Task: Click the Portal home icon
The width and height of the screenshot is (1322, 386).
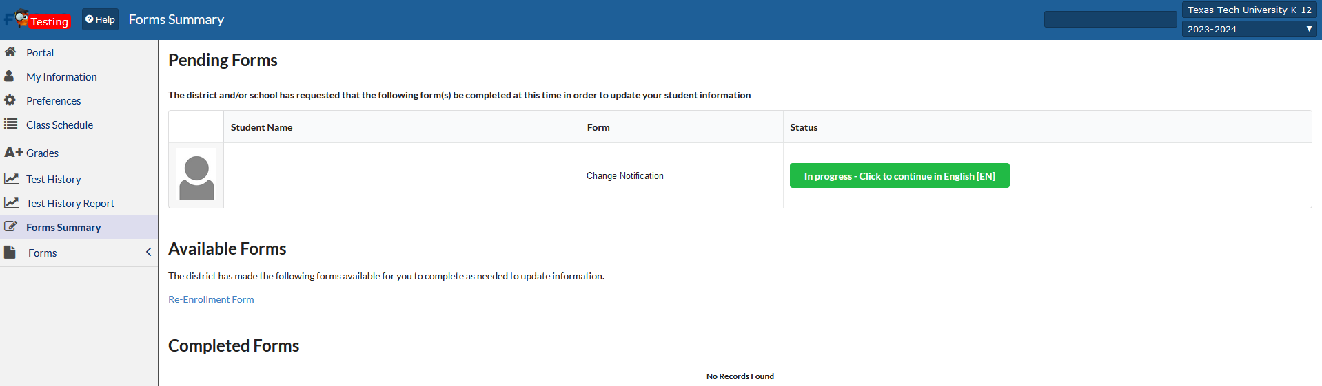Action: pos(10,52)
